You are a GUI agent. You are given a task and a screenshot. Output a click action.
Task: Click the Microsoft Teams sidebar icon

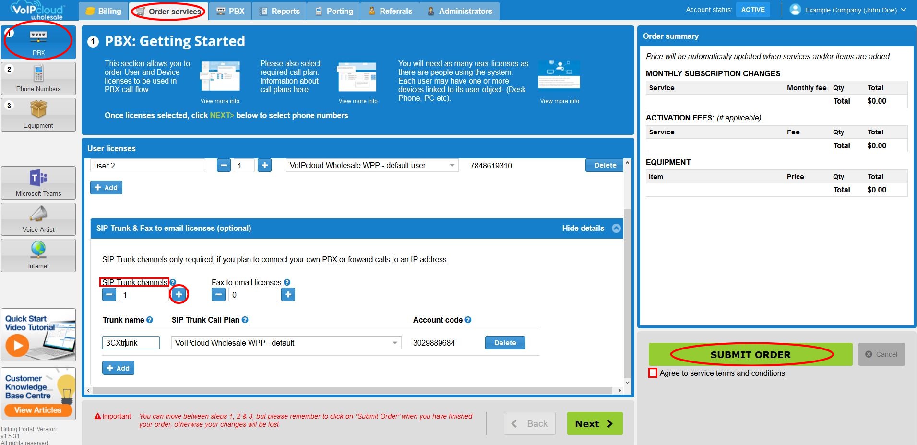[38, 182]
